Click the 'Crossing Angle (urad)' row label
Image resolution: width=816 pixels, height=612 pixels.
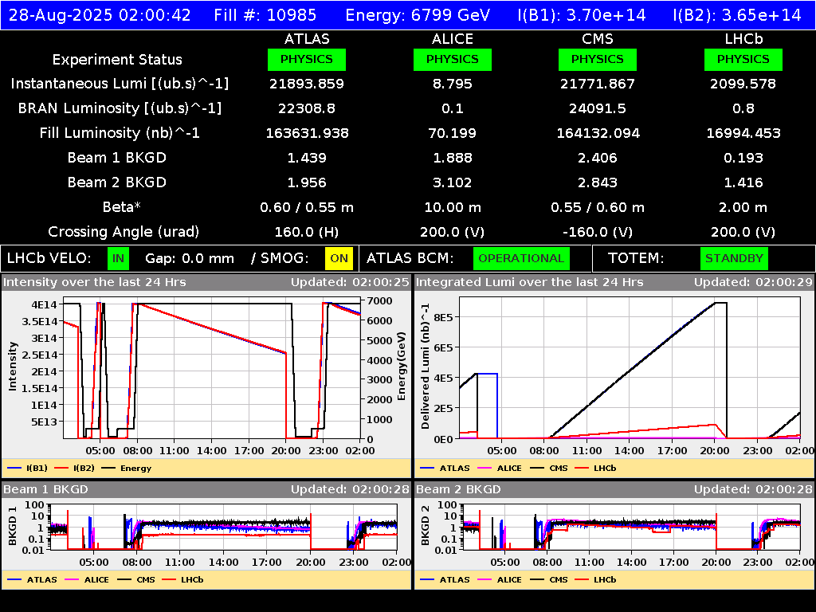coord(124,232)
